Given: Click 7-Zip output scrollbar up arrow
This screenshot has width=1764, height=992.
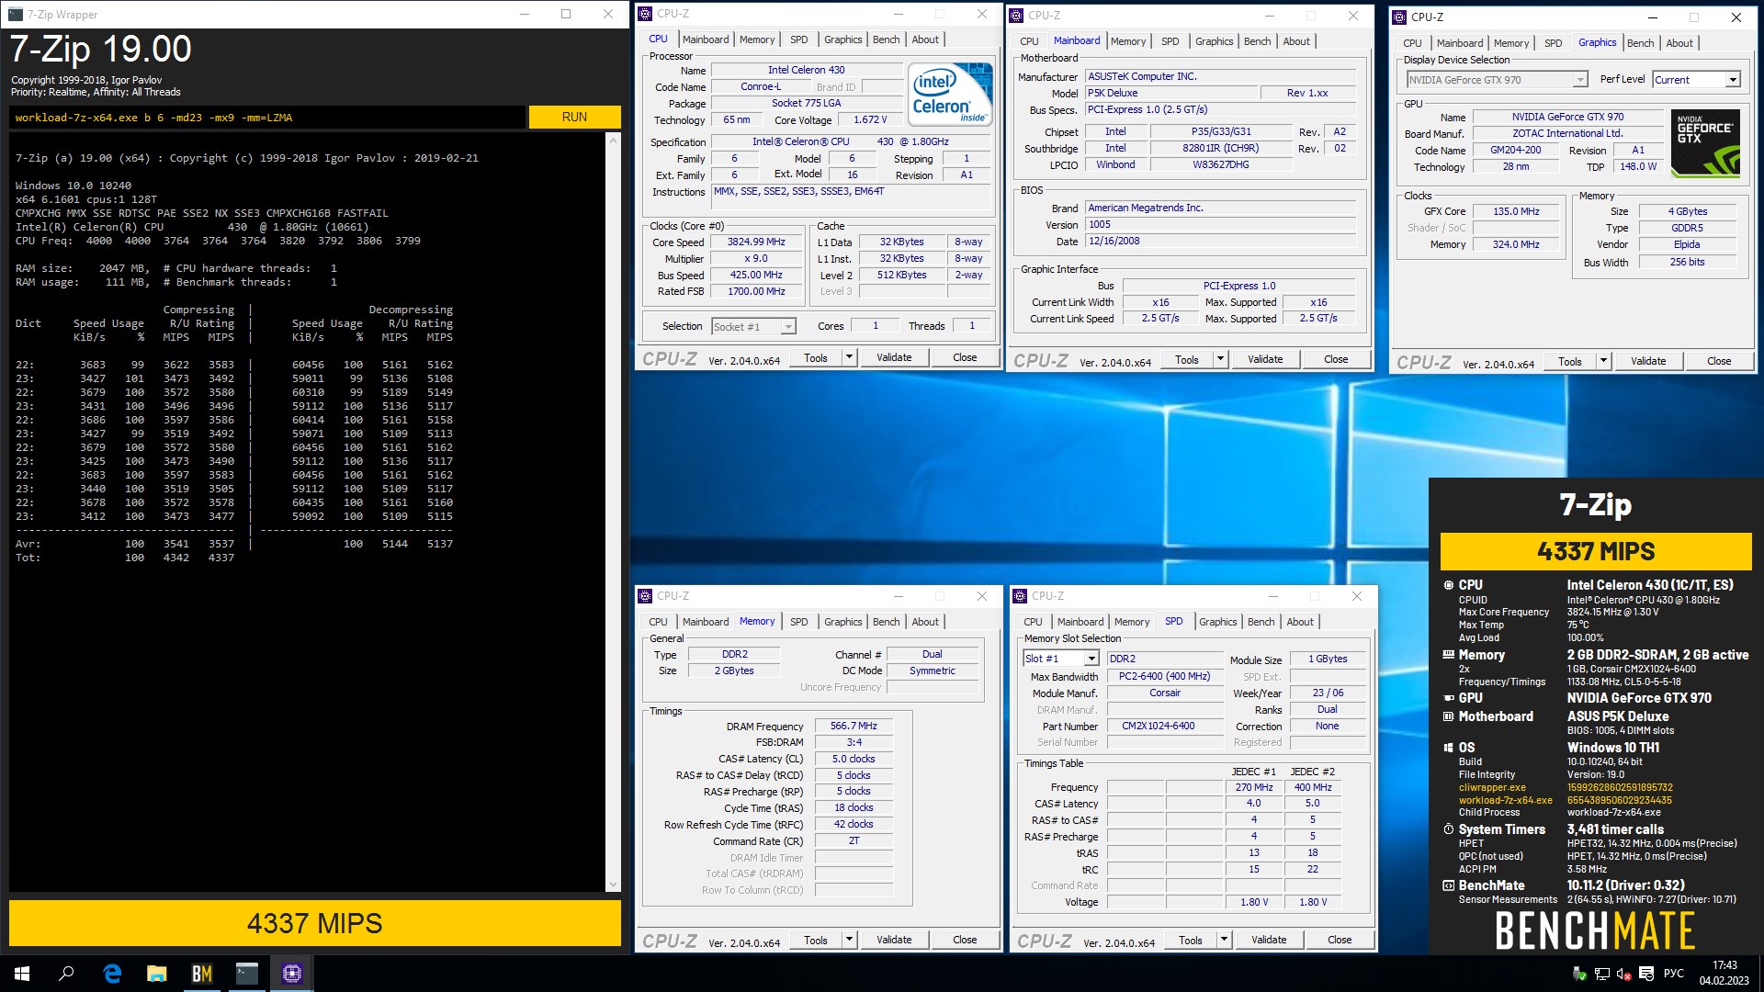Looking at the screenshot, I should [613, 140].
